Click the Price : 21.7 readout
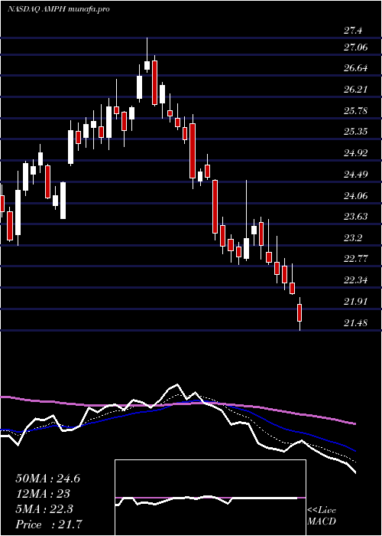Image resolution: width=382 pixels, height=536 pixels. [x=49, y=524]
